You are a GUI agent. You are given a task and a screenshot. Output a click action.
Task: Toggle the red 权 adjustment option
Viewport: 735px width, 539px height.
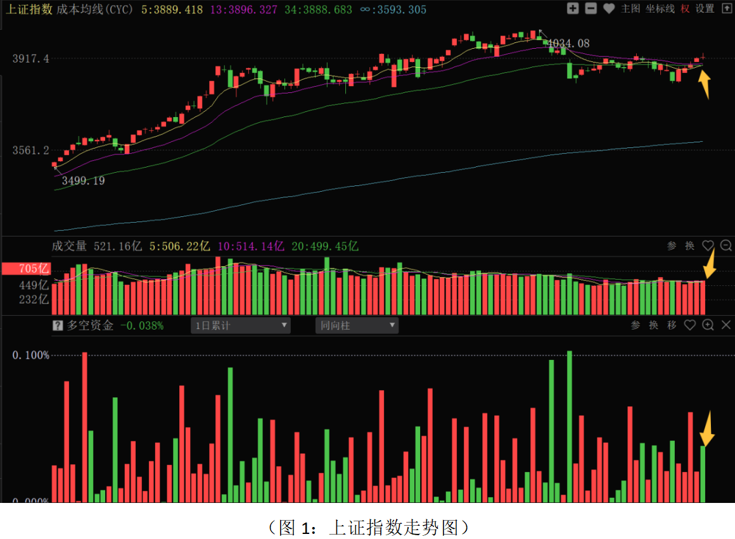point(685,9)
